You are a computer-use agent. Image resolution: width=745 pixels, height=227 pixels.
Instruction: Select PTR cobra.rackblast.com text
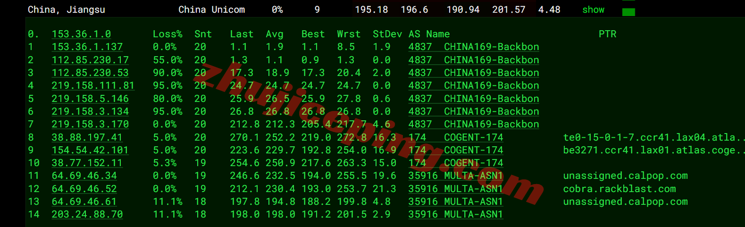pos(619,189)
